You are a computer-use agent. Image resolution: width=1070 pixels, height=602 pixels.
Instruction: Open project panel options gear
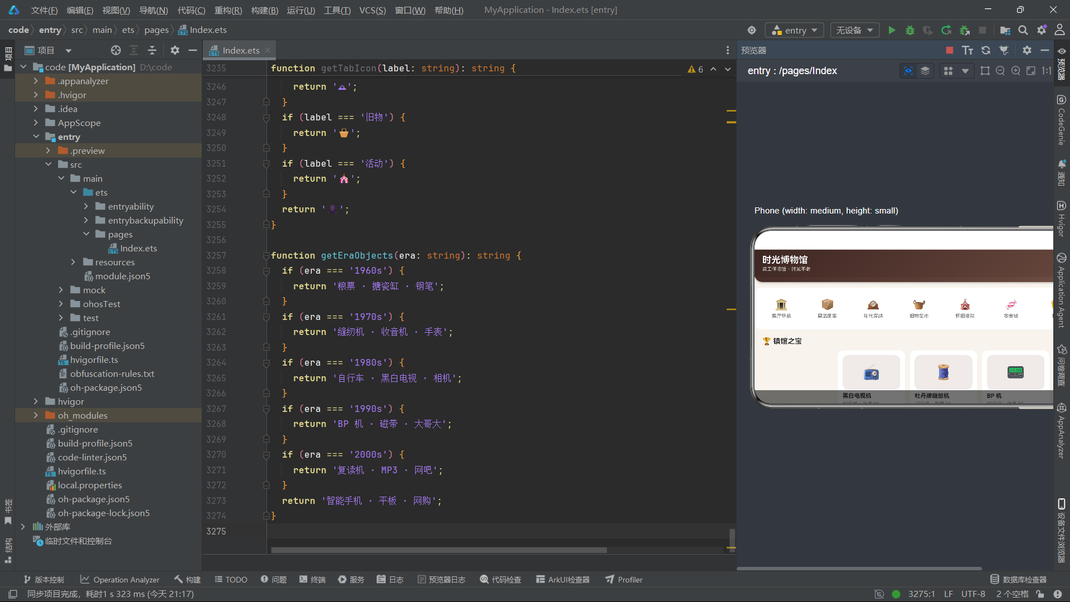pyautogui.click(x=175, y=50)
